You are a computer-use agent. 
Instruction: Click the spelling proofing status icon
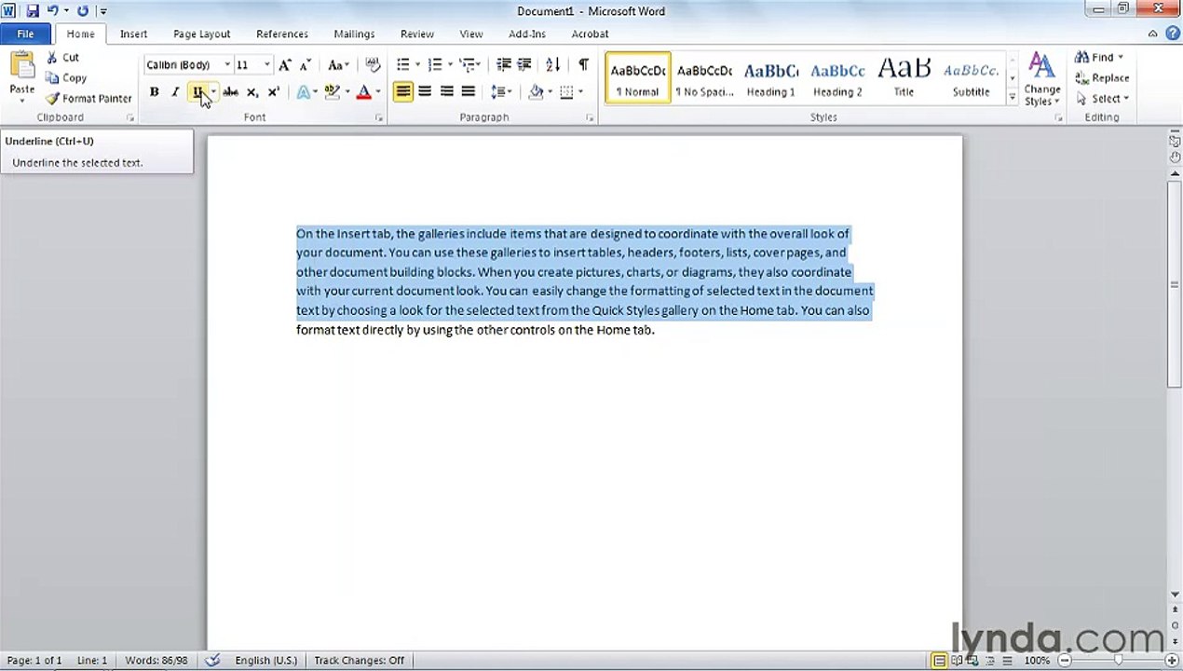click(212, 661)
